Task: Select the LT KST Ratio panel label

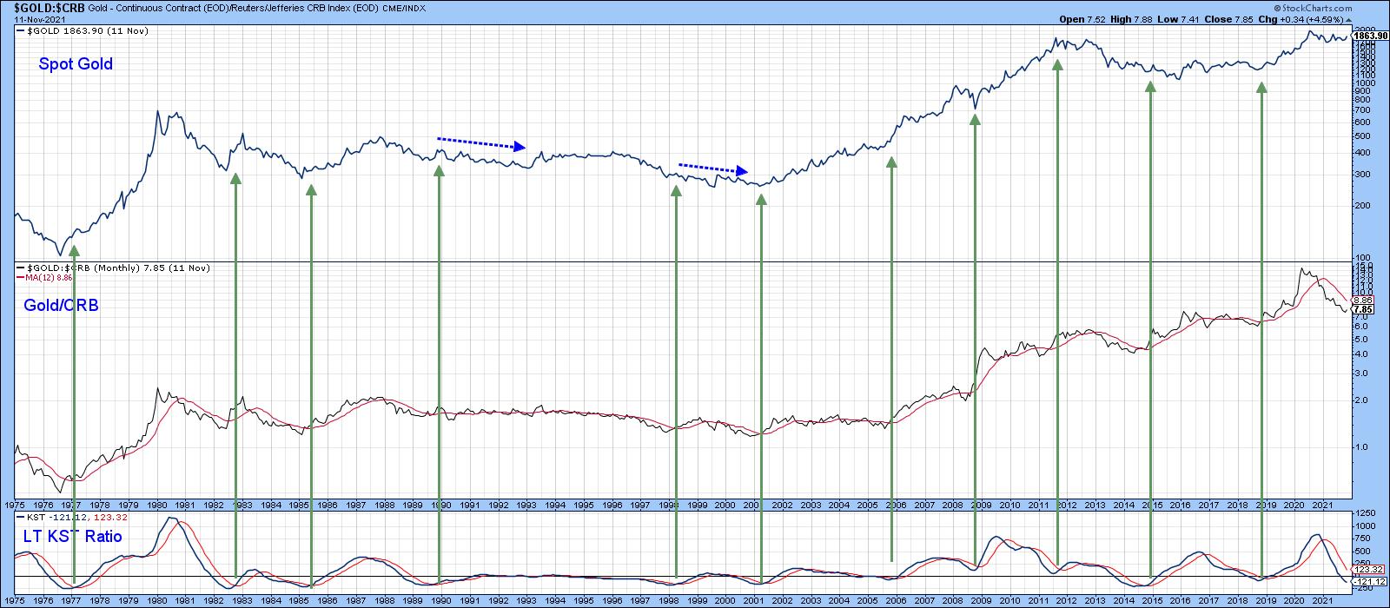Action: tap(73, 537)
